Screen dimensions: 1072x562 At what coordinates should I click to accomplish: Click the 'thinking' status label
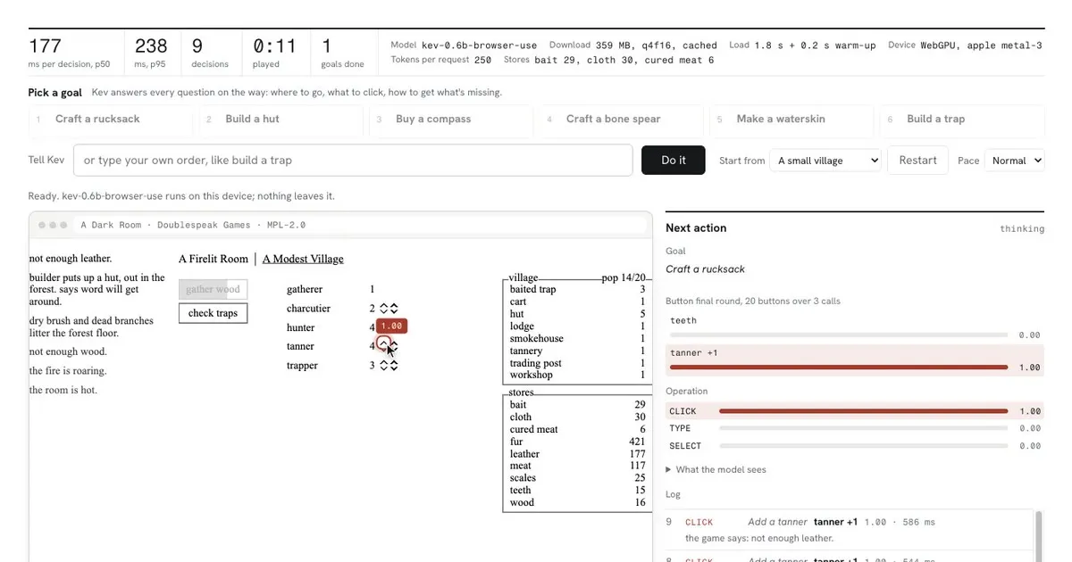pyautogui.click(x=1022, y=229)
